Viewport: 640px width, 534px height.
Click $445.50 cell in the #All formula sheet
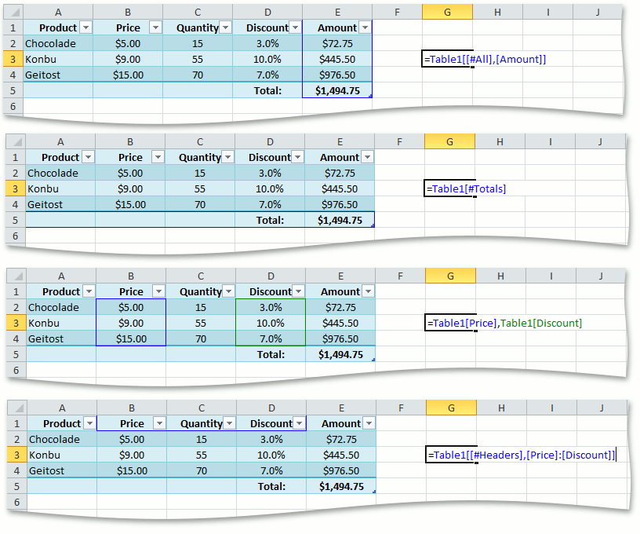(x=337, y=59)
